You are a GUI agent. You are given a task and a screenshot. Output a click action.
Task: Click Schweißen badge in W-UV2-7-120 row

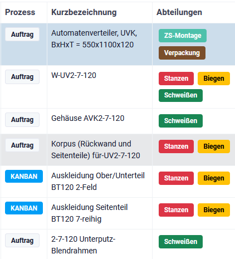click(180, 95)
